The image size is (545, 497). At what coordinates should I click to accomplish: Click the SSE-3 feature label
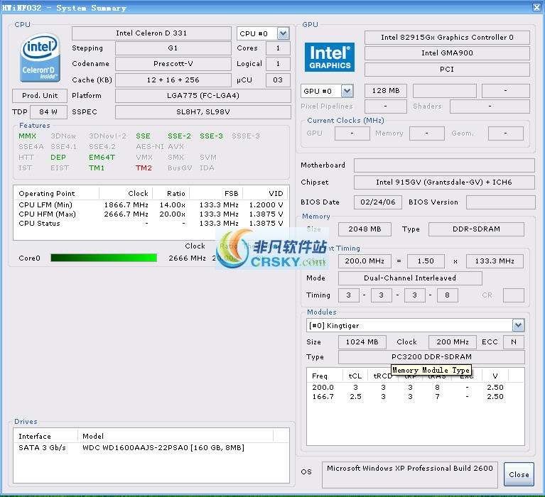[211, 136]
